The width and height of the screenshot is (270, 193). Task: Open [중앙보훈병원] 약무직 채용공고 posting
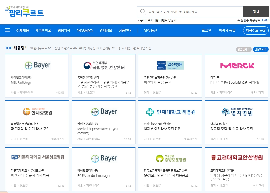[166, 175]
